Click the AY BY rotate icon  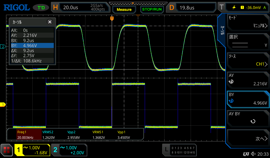(253, 121)
